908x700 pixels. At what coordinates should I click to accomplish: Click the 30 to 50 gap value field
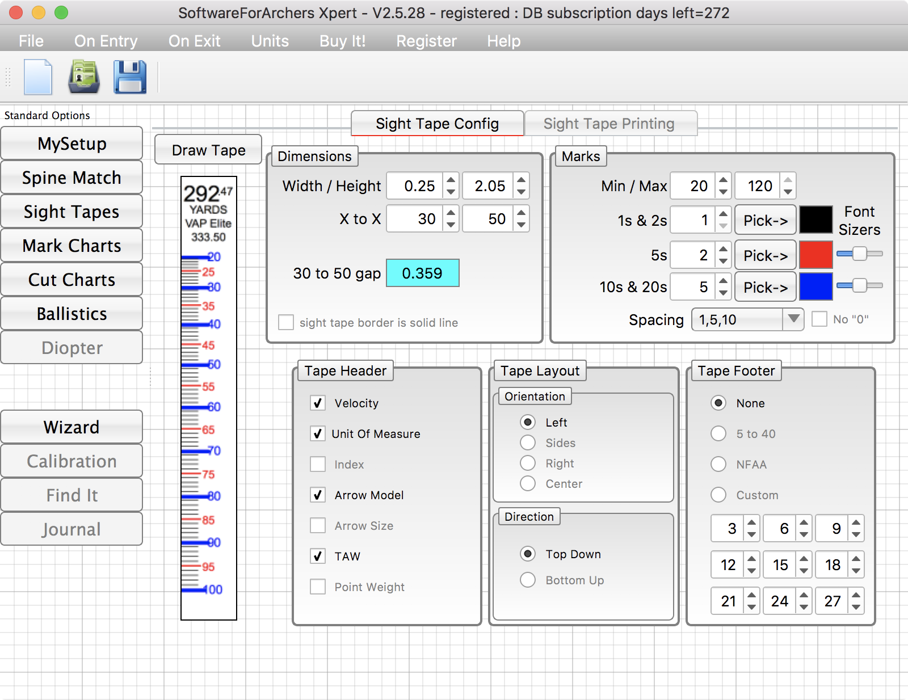(423, 273)
